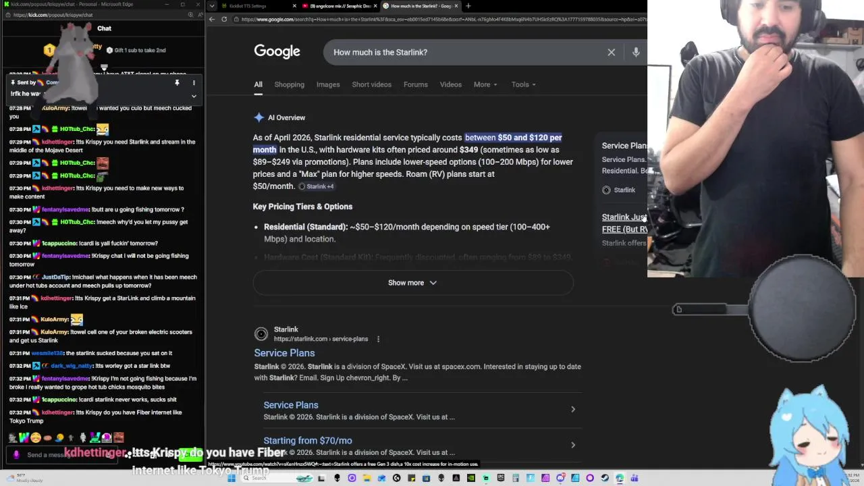
Task: Click the Starlink site favicon
Action: 261,334
